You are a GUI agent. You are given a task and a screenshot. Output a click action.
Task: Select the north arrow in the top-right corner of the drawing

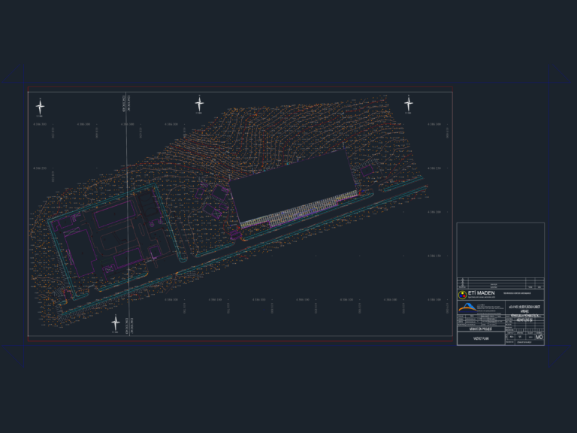(x=409, y=104)
